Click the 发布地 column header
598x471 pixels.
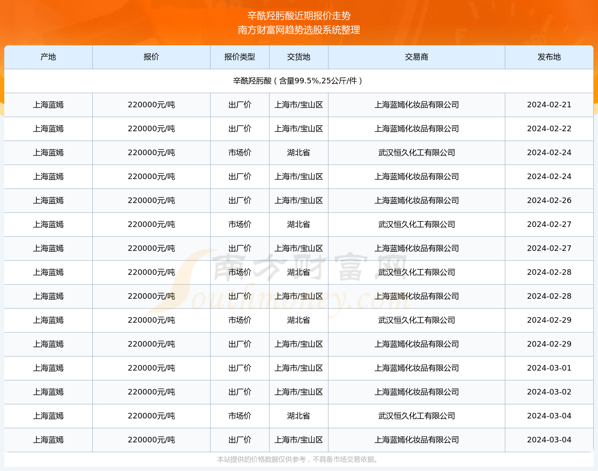(549, 57)
